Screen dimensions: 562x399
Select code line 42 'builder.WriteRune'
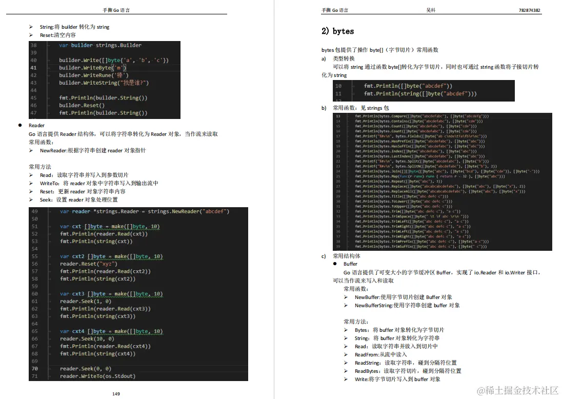(x=93, y=75)
